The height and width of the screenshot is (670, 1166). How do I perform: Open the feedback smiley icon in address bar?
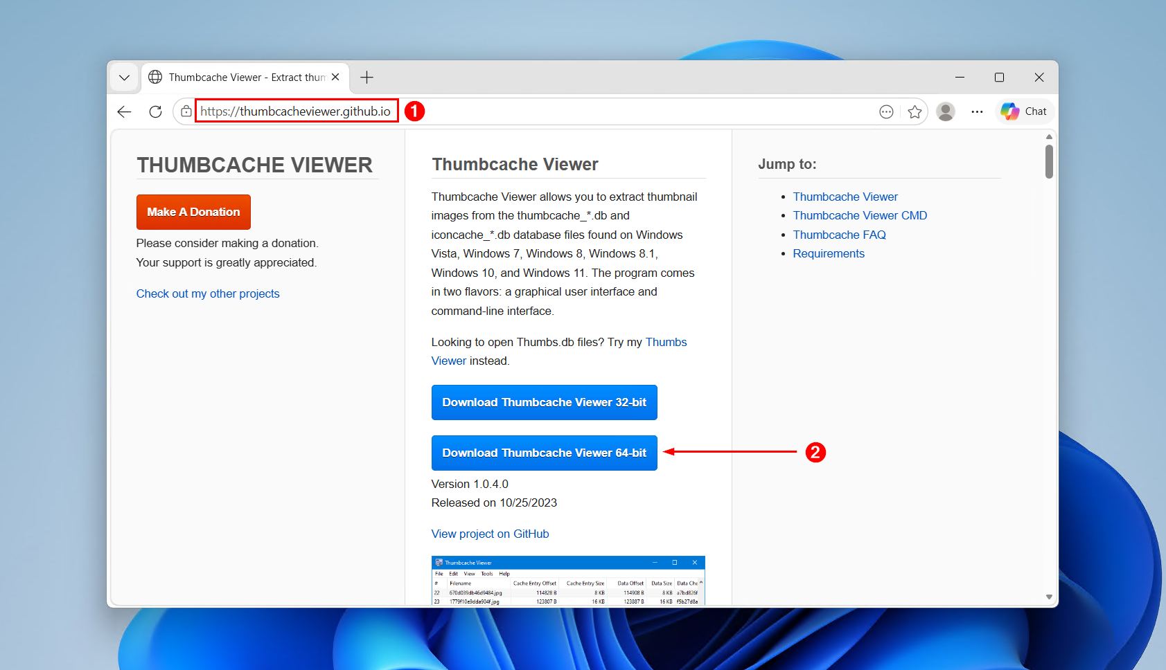click(x=886, y=111)
